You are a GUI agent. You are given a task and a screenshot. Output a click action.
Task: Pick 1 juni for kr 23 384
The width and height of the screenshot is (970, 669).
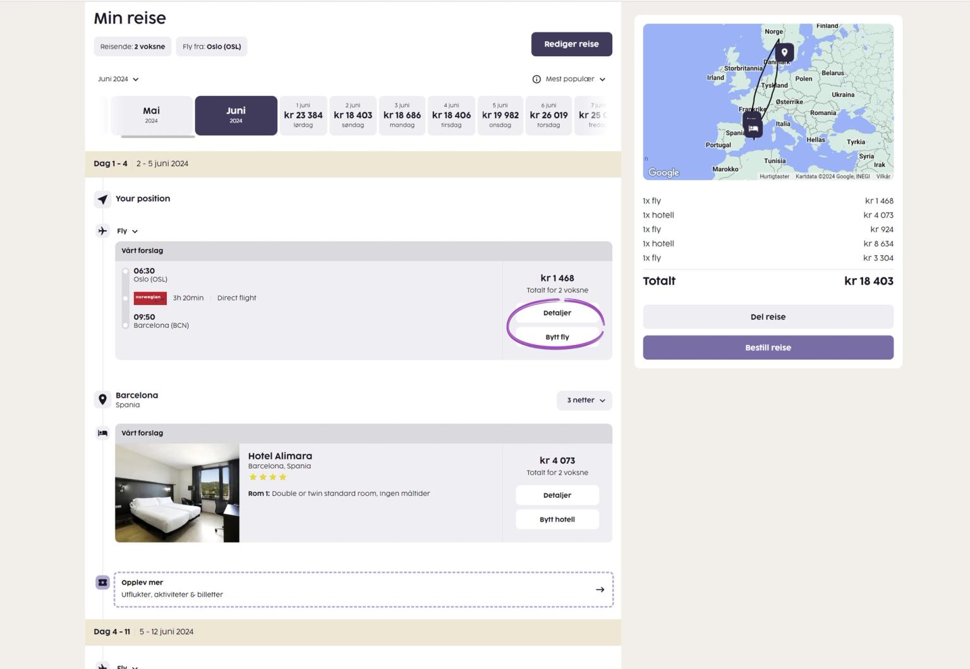pyautogui.click(x=303, y=116)
